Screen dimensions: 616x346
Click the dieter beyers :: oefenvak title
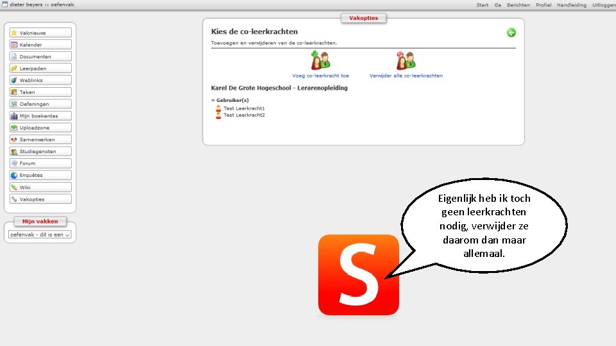click(x=42, y=4)
